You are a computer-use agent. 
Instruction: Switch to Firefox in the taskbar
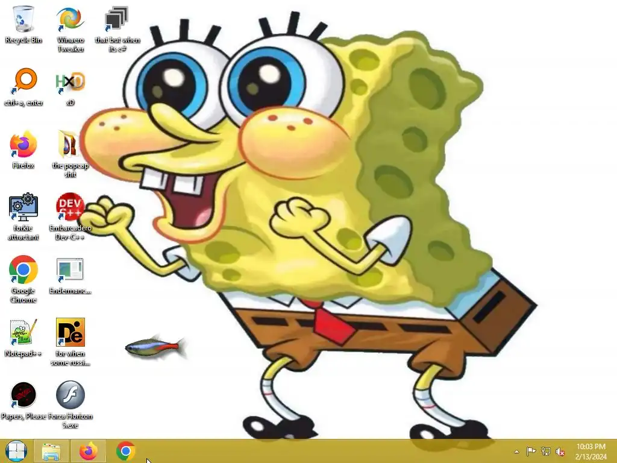click(x=89, y=451)
